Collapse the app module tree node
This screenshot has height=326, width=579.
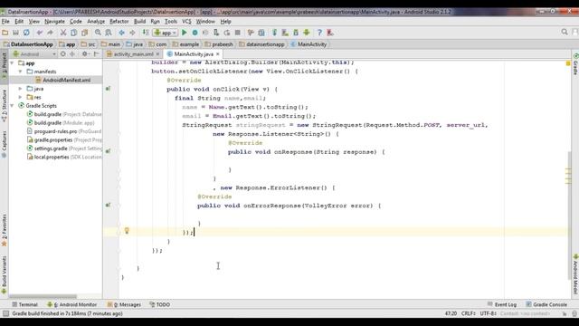(12, 63)
